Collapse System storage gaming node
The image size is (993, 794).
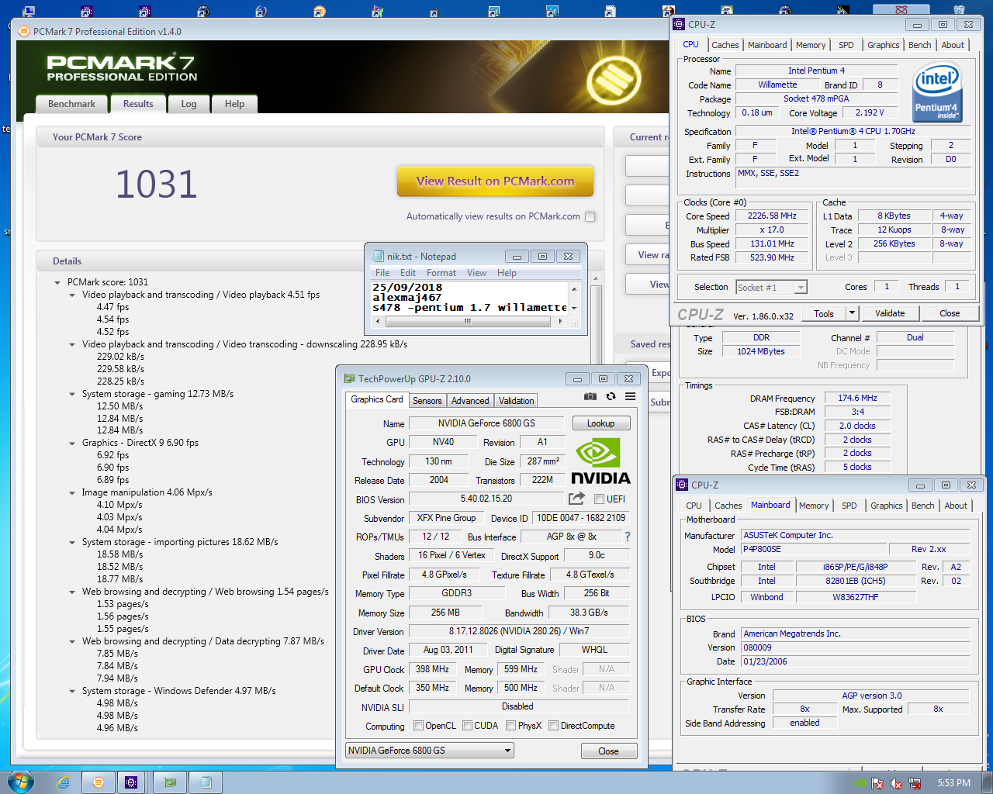point(72,394)
